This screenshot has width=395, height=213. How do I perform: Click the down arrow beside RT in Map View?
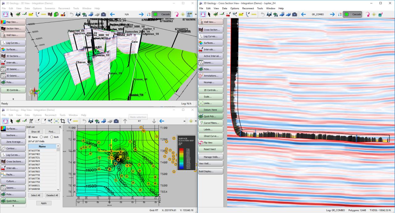154,121
